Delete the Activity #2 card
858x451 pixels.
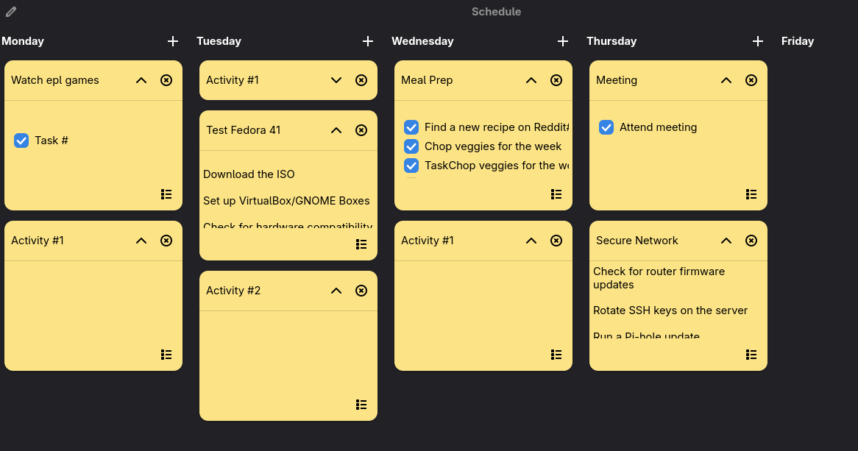(x=361, y=290)
